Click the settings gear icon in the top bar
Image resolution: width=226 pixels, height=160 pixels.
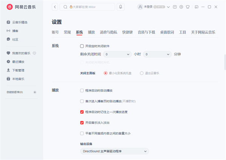pyautogui.click(x=181, y=7)
